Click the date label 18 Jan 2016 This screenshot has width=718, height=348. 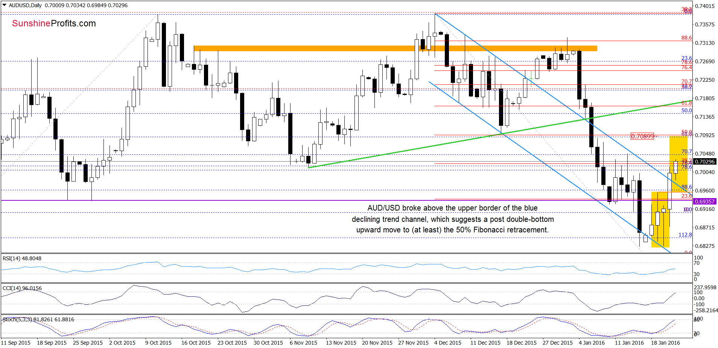coord(665,343)
